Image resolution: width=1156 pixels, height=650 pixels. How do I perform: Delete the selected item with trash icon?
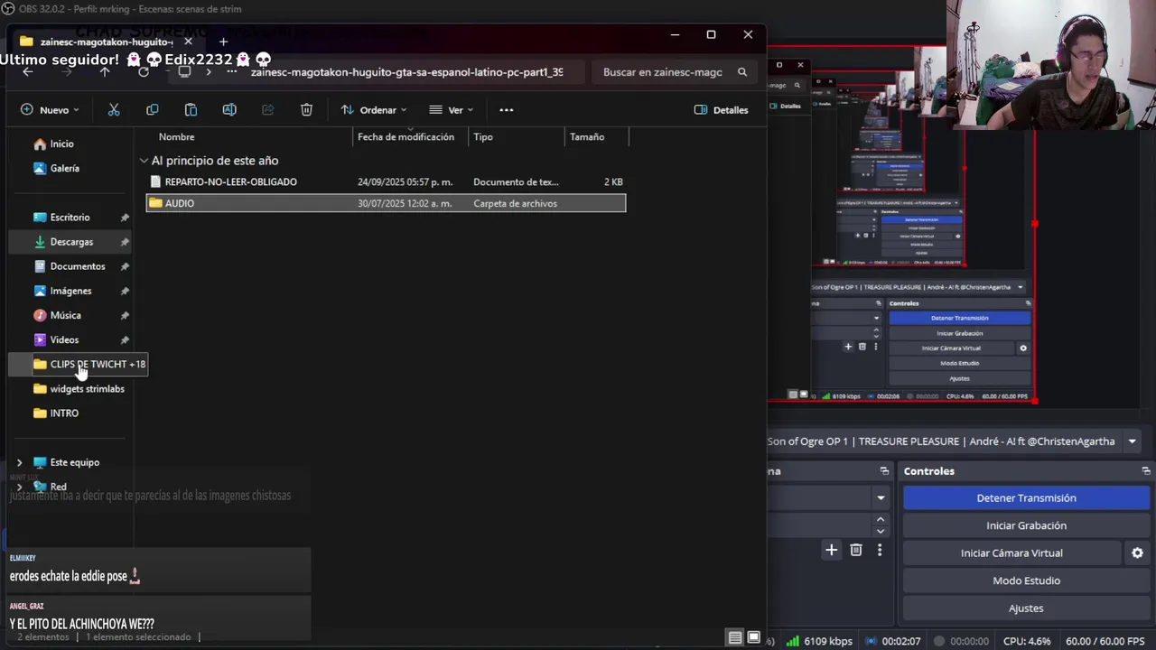(x=306, y=110)
